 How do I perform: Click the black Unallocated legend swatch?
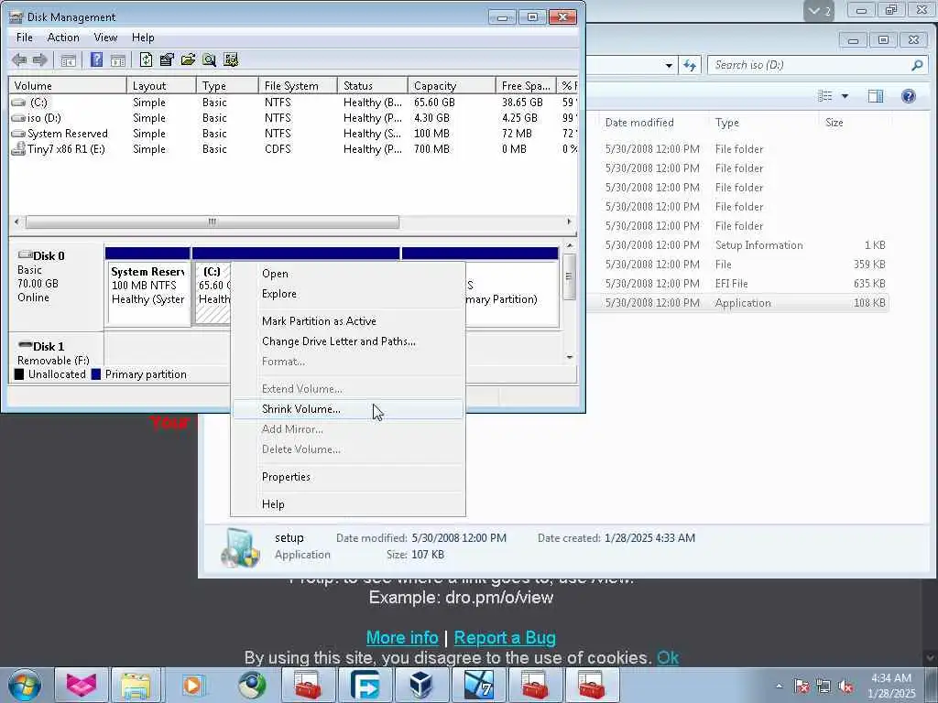19,374
